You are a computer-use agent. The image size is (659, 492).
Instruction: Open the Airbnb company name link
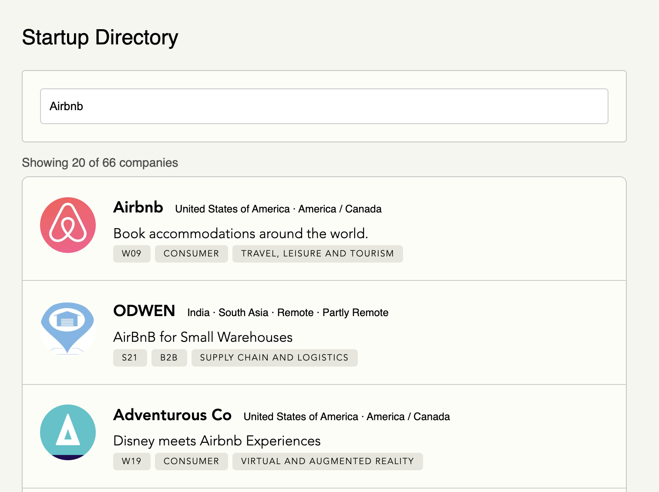coord(138,207)
